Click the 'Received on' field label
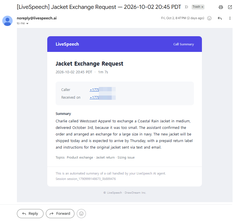This screenshot has height=221, width=236. pyautogui.click(x=71, y=98)
